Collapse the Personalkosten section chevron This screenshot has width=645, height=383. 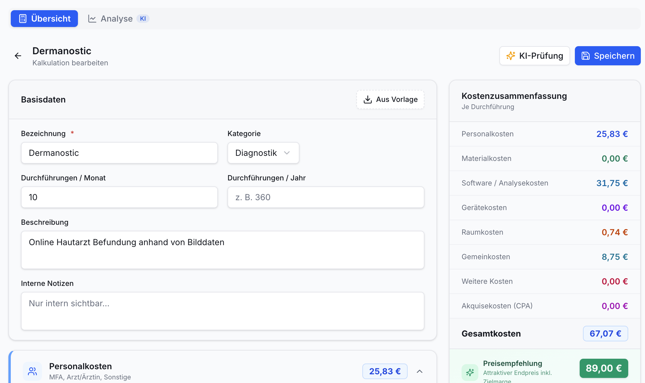tap(420, 371)
